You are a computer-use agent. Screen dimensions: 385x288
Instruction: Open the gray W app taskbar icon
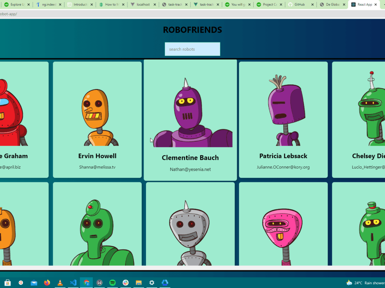99,283
